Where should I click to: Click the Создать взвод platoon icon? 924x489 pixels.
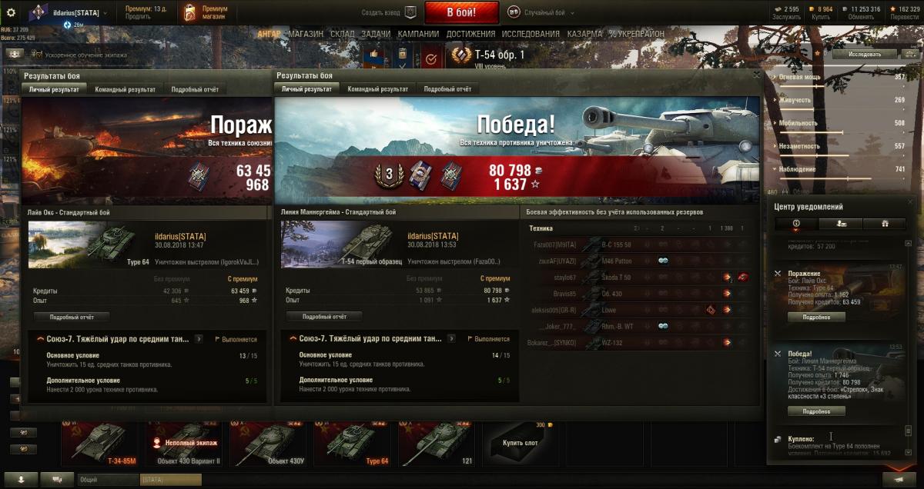point(410,12)
